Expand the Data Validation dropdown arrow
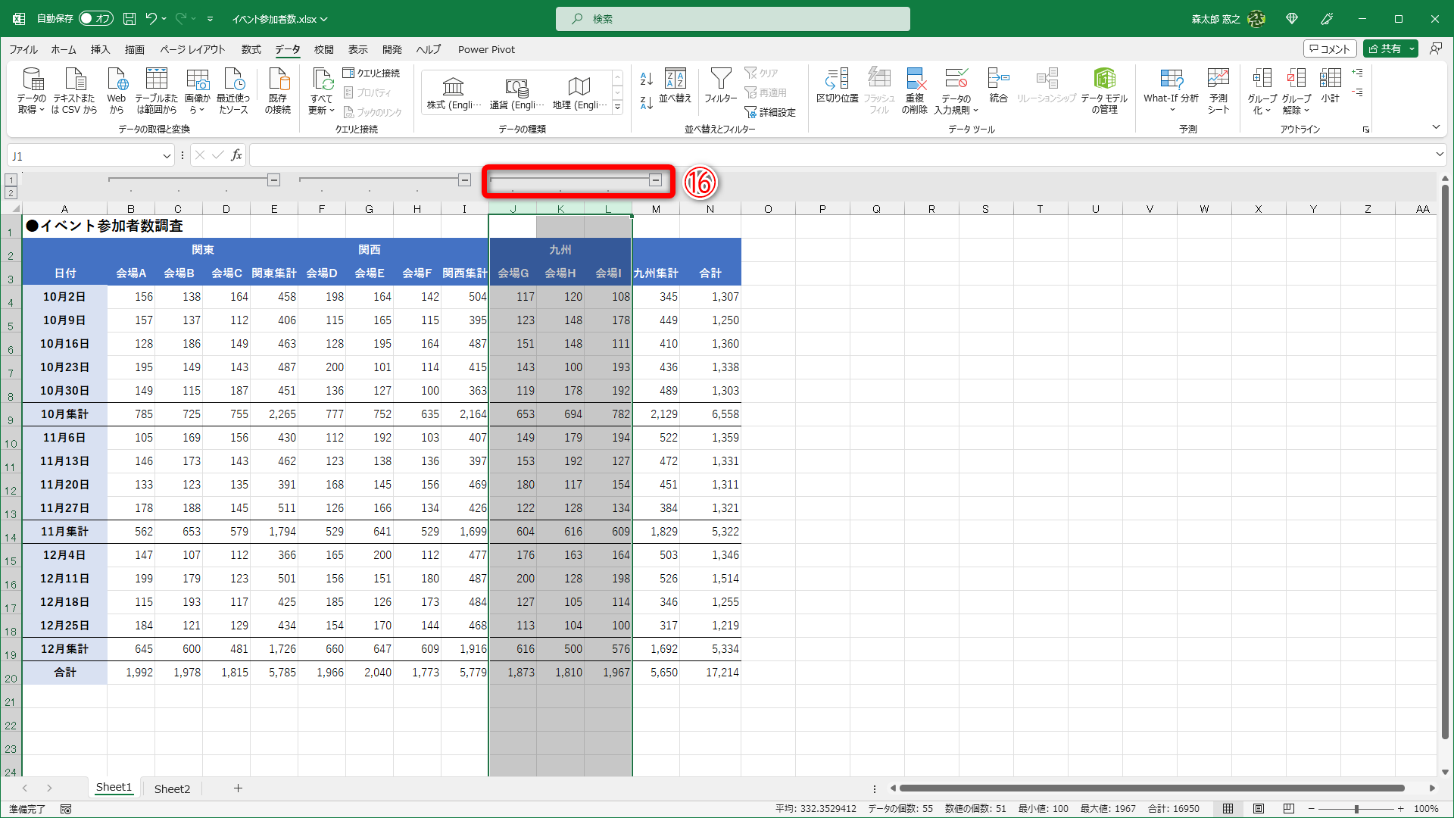The width and height of the screenshot is (1454, 818). coord(975,111)
